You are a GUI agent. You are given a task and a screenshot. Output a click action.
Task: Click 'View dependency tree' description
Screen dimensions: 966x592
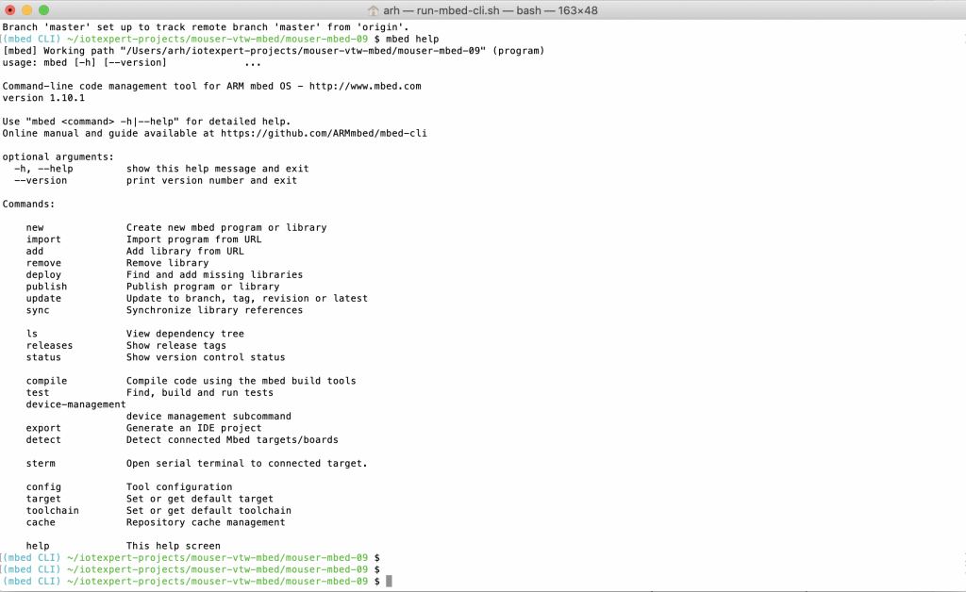tap(186, 334)
